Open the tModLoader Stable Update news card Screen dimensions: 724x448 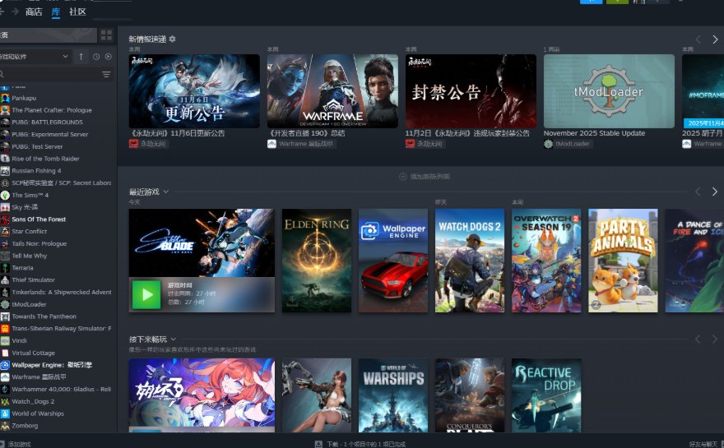point(609,91)
